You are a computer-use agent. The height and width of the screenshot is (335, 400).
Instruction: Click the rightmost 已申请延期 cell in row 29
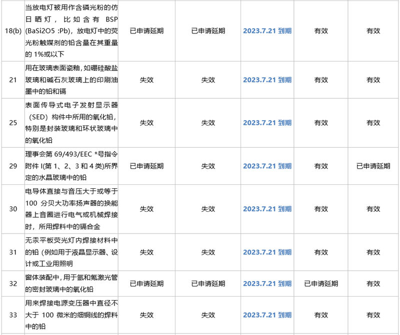[373, 166]
